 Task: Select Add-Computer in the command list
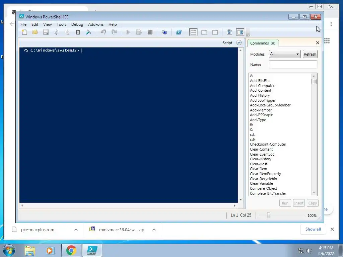pyautogui.click(x=262, y=86)
